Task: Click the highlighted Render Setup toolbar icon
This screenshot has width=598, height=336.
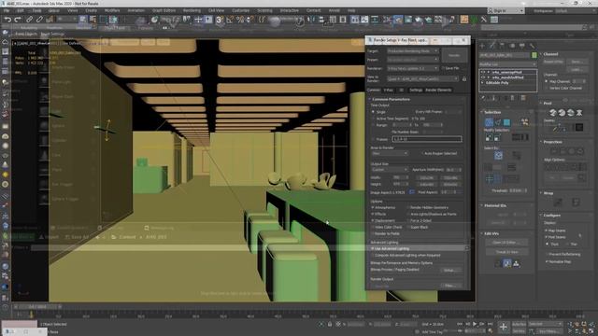Action: point(398,19)
